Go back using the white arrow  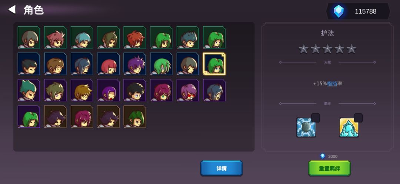point(12,10)
